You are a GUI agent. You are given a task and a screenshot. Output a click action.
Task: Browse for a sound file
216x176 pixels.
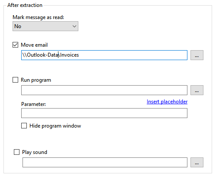tap(197, 163)
